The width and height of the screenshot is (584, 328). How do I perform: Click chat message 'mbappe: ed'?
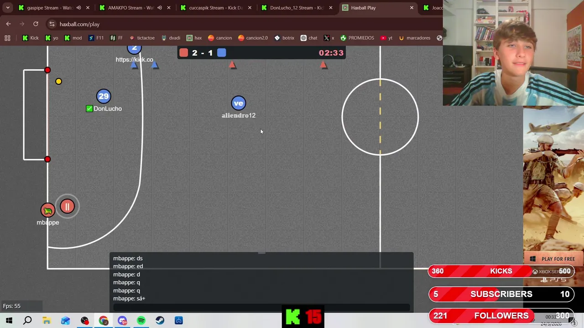128,266
